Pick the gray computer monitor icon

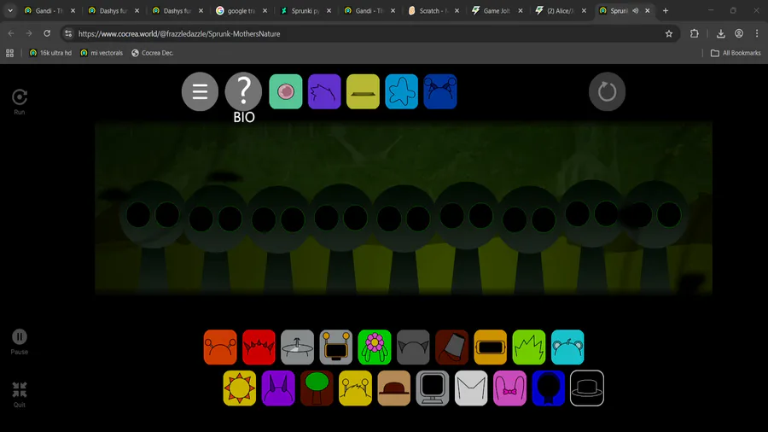(x=433, y=388)
